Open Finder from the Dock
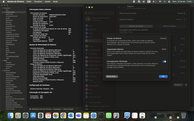Image resolution: width=194 pixels, height=121 pixels. 11,116
